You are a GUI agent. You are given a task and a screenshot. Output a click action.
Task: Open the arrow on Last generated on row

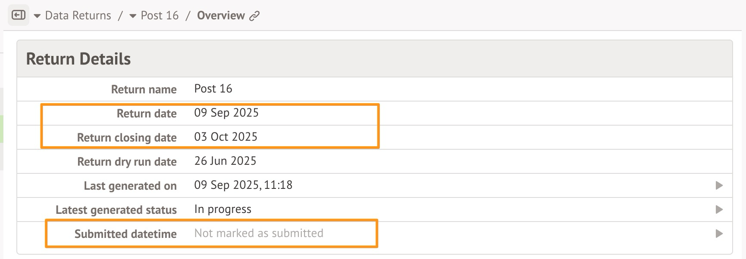pos(719,185)
